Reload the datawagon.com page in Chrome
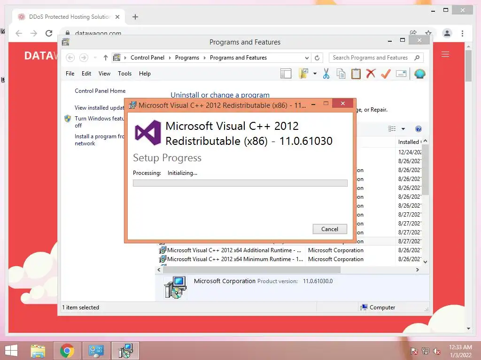The width and height of the screenshot is (481, 360). point(49,33)
